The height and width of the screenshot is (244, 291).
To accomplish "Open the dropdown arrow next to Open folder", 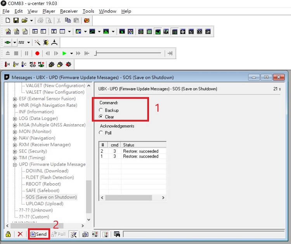I will click(31, 21).
